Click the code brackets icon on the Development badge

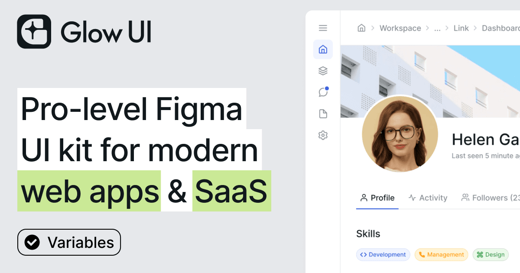pyautogui.click(x=363, y=254)
